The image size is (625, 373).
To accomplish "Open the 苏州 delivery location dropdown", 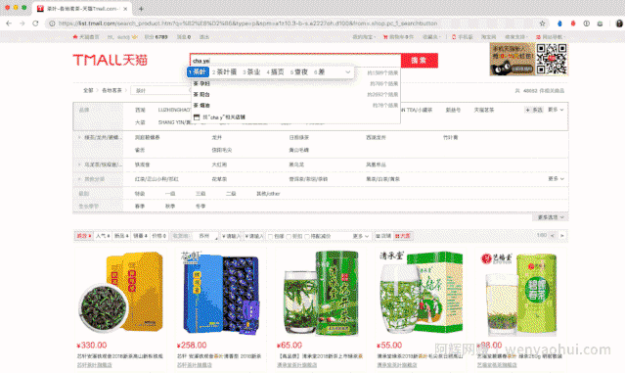I will coord(206,236).
